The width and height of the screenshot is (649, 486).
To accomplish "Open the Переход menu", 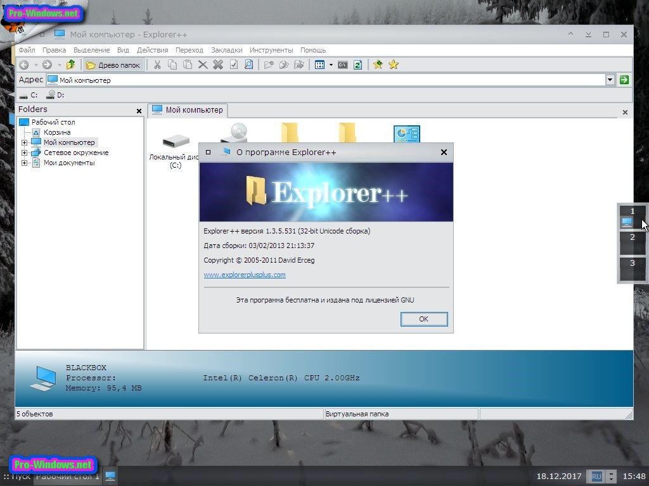I will click(189, 50).
